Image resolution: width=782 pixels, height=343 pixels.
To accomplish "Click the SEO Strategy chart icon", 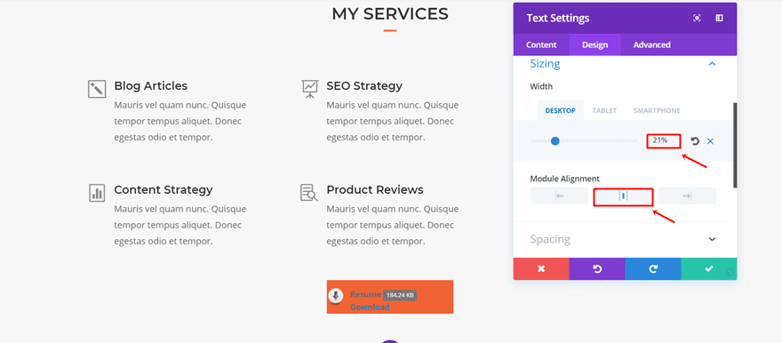I will [x=310, y=89].
